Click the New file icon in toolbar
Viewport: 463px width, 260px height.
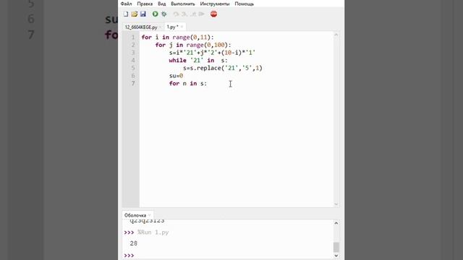point(126,14)
